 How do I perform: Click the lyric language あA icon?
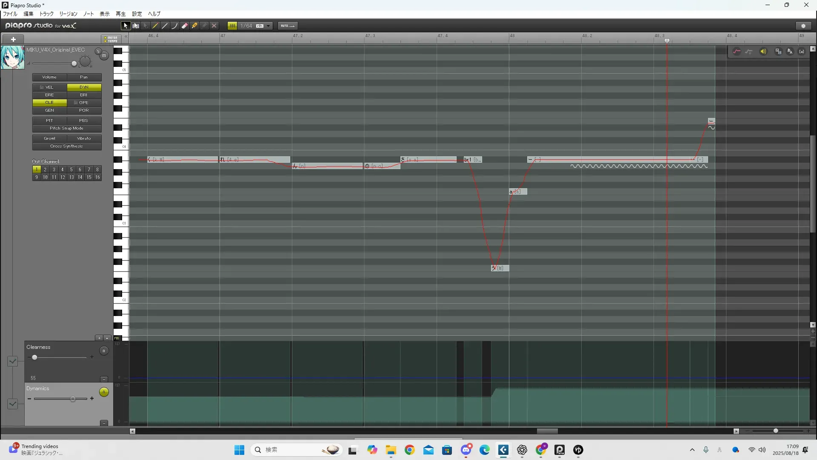point(790,52)
